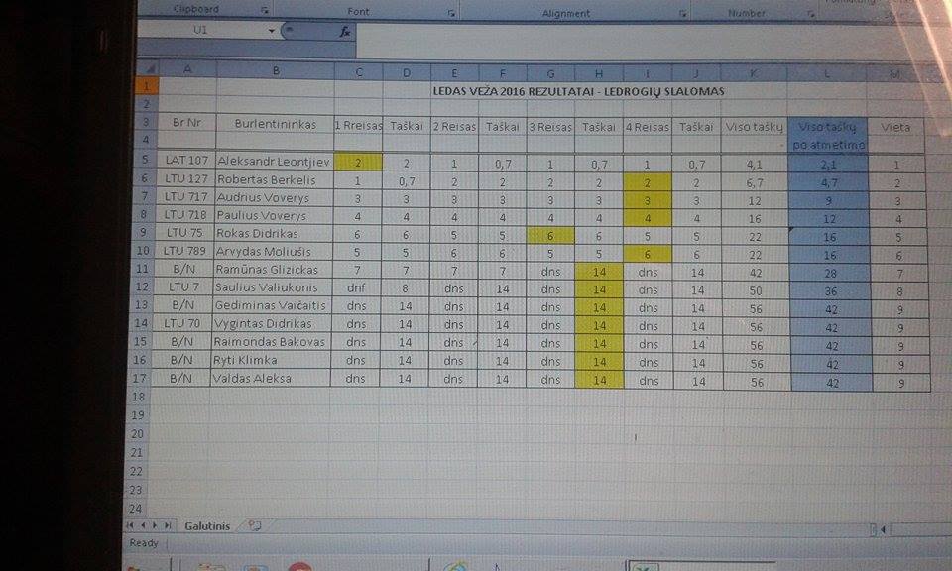Click the Insert Function fx icon
The height and width of the screenshot is (571, 952).
pyautogui.click(x=345, y=32)
